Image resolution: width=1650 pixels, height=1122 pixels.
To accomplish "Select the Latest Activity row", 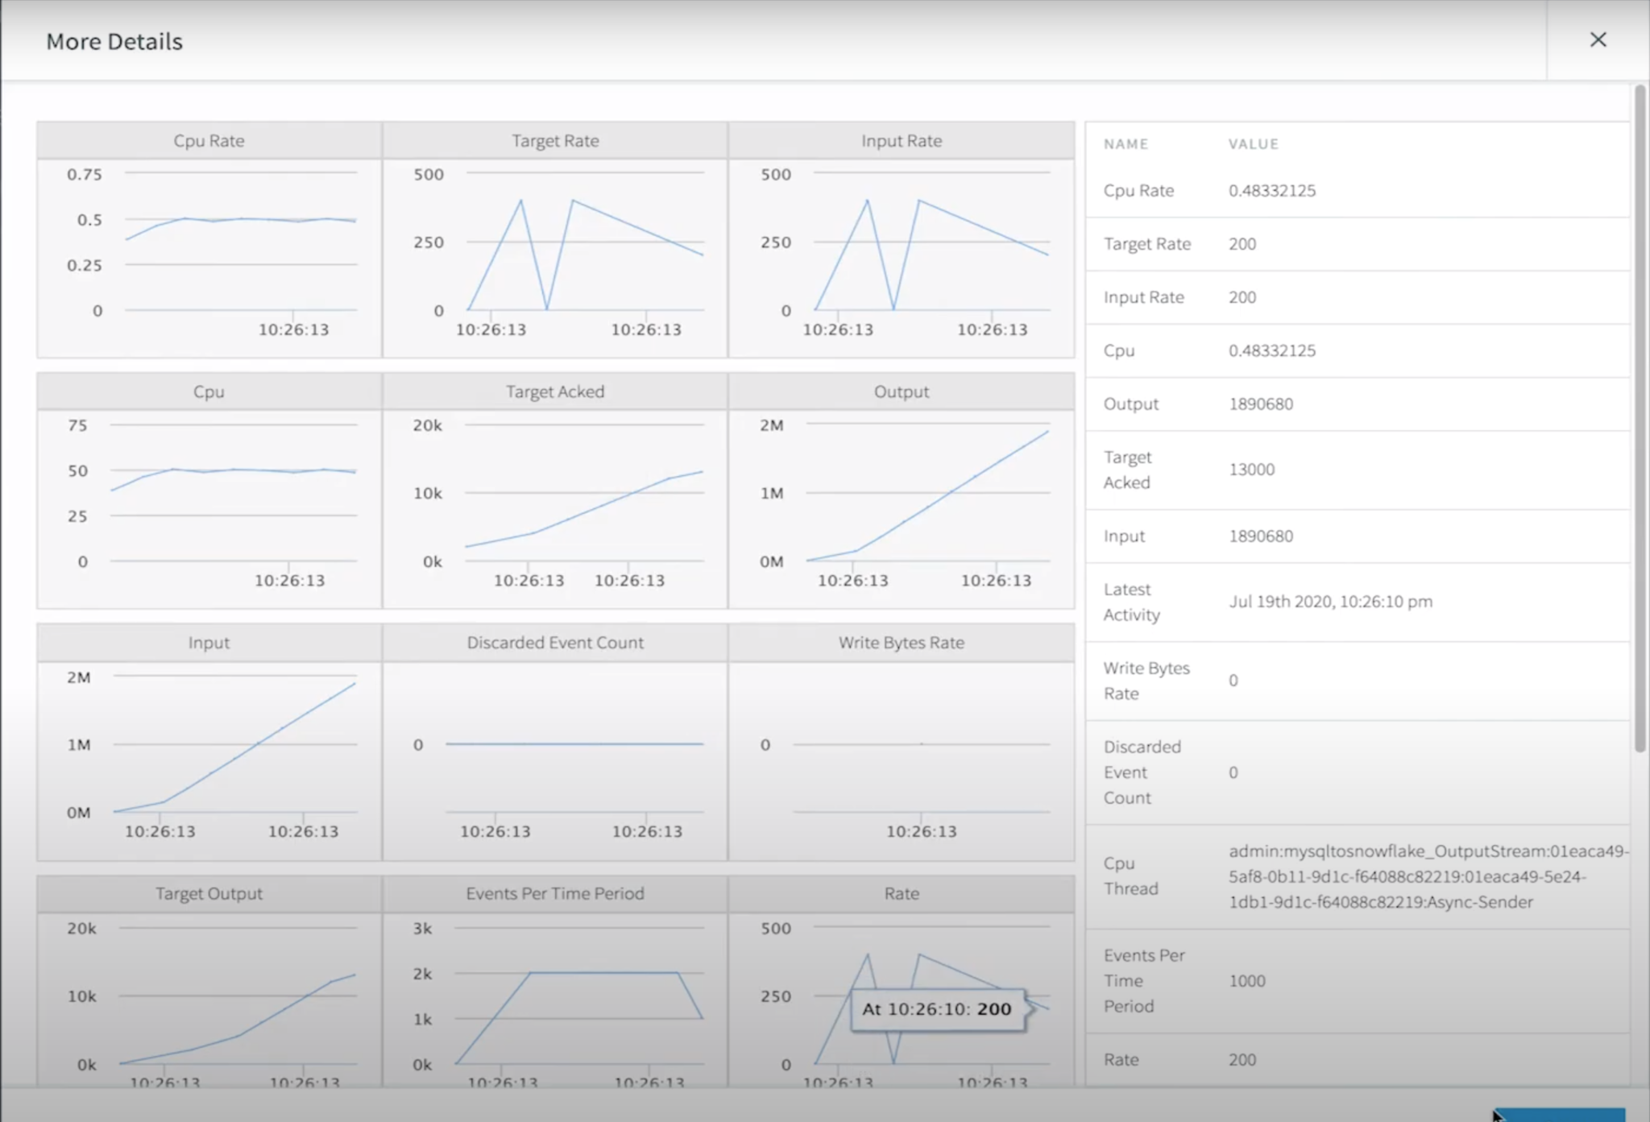I will pos(1354,601).
